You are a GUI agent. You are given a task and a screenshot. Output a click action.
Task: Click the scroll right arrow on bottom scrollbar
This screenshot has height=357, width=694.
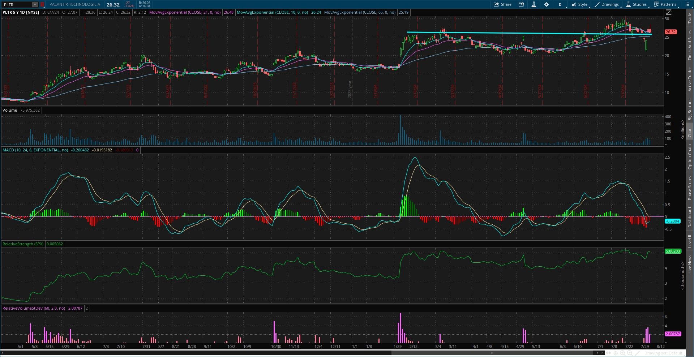click(x=602, y=353)
